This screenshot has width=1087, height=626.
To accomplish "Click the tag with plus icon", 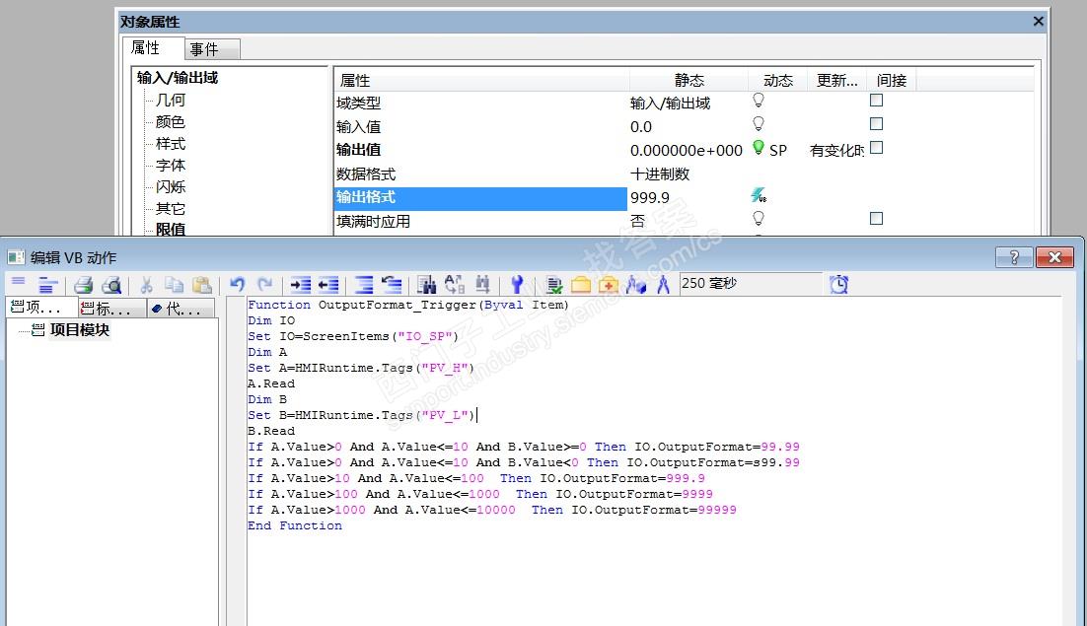I will 608,285.
